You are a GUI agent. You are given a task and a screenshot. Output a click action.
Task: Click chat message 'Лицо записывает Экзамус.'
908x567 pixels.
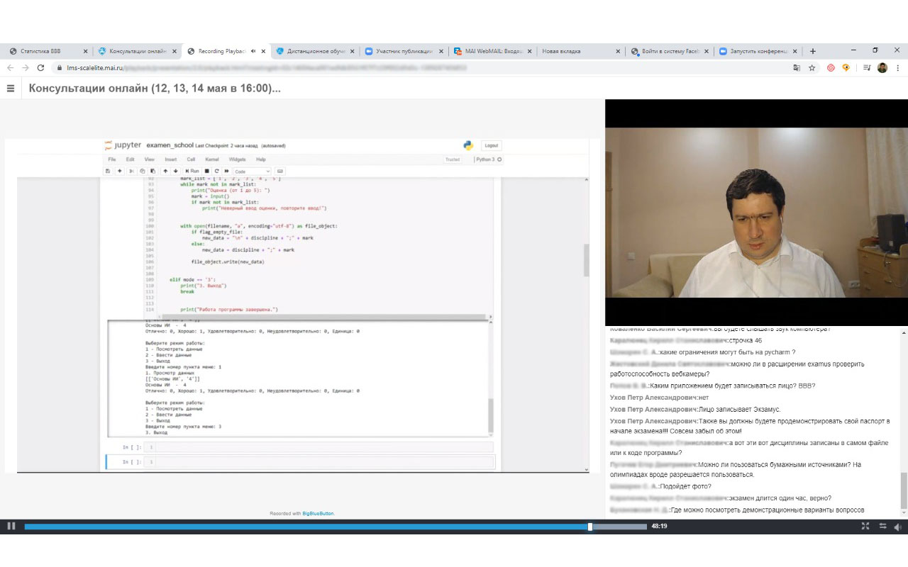click(739, 409)
